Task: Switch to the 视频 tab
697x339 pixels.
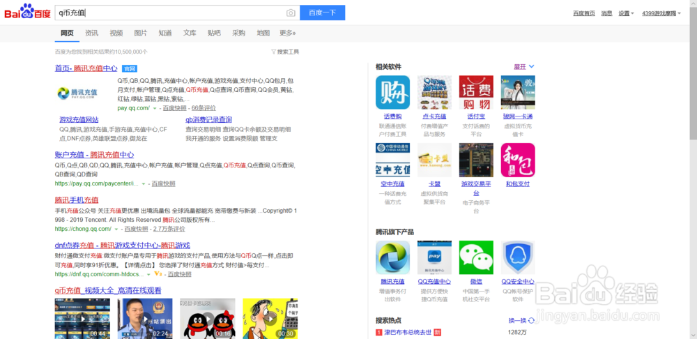Action: pyautogui.click(x=116, y=33)
